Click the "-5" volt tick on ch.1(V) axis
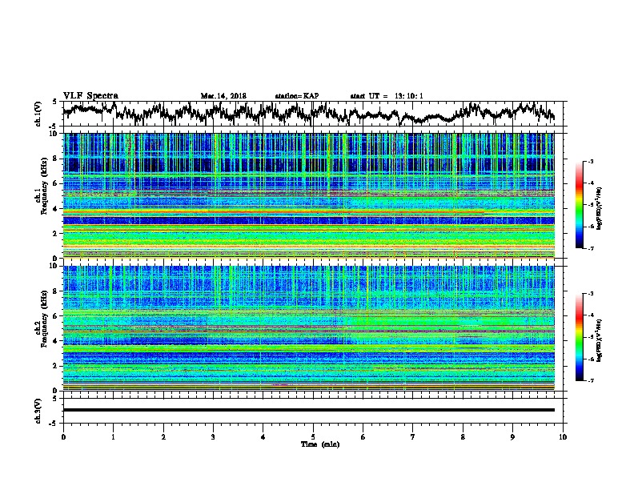Viewport: 634px width, 490px height. tap(54, 127)
